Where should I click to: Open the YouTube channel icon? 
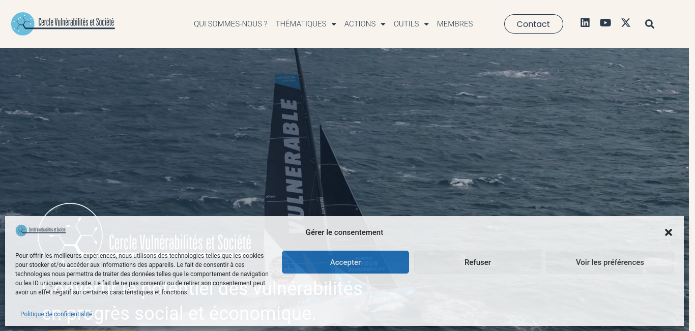click(605, 22)
